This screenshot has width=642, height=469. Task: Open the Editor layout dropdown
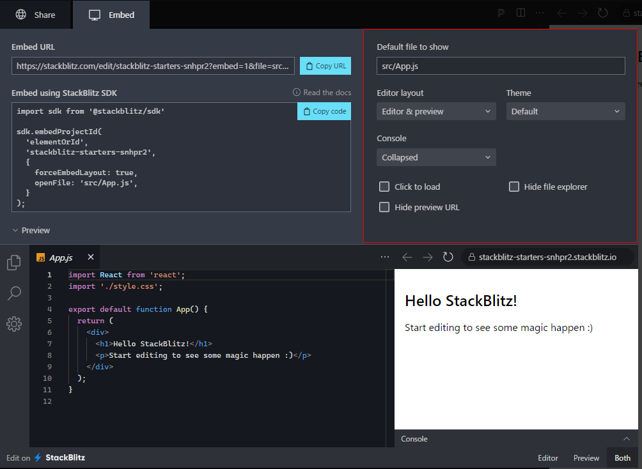tap(436, 111)
